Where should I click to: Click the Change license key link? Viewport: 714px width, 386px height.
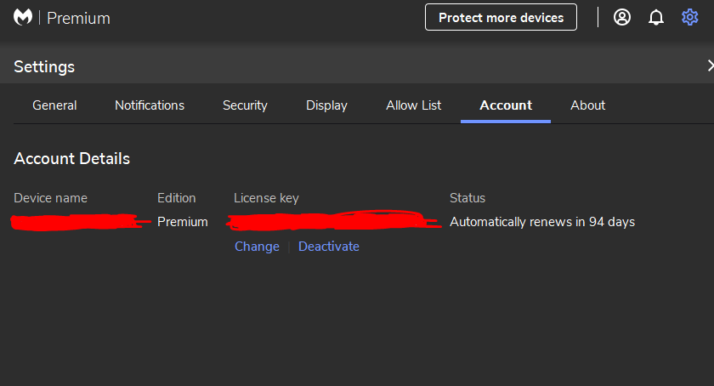click(x=257, y=247)
